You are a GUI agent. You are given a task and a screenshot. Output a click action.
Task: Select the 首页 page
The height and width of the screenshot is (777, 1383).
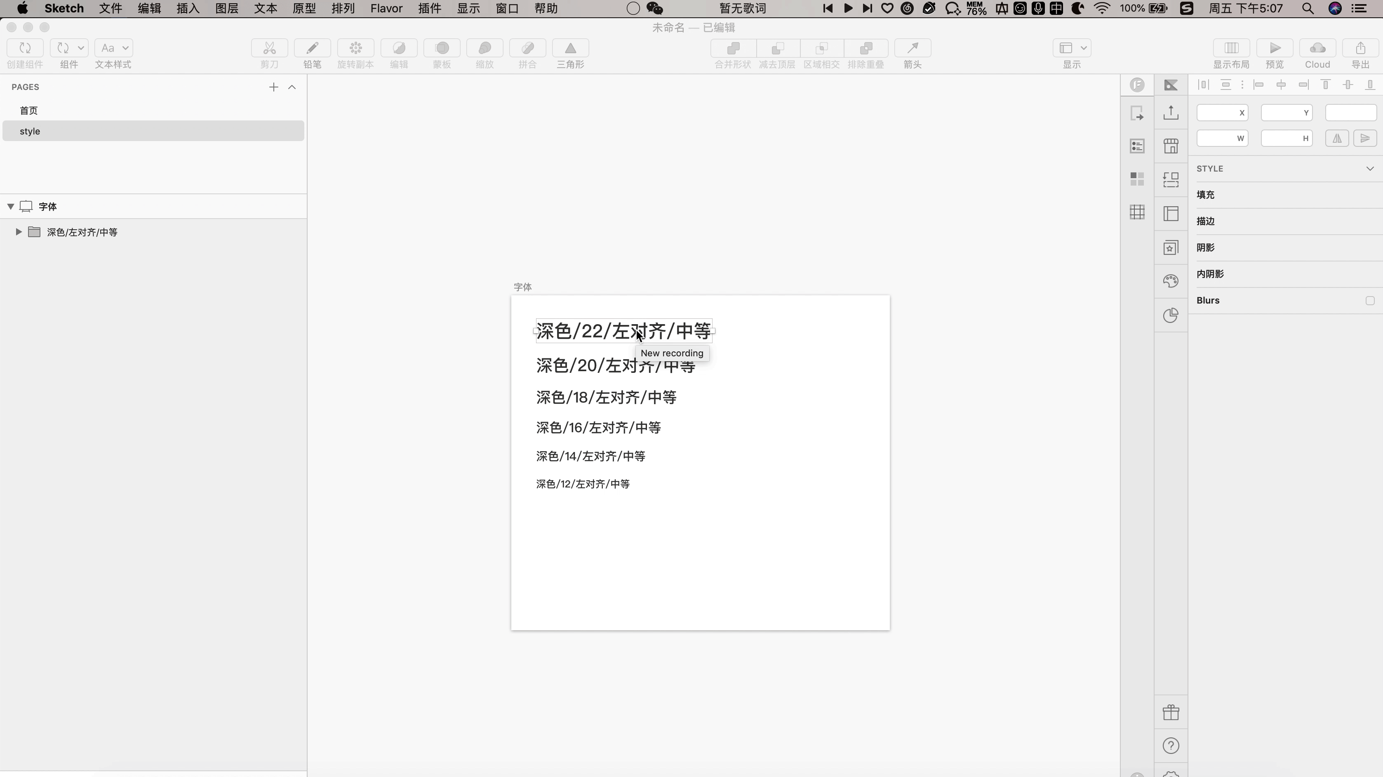pos(29,111)
